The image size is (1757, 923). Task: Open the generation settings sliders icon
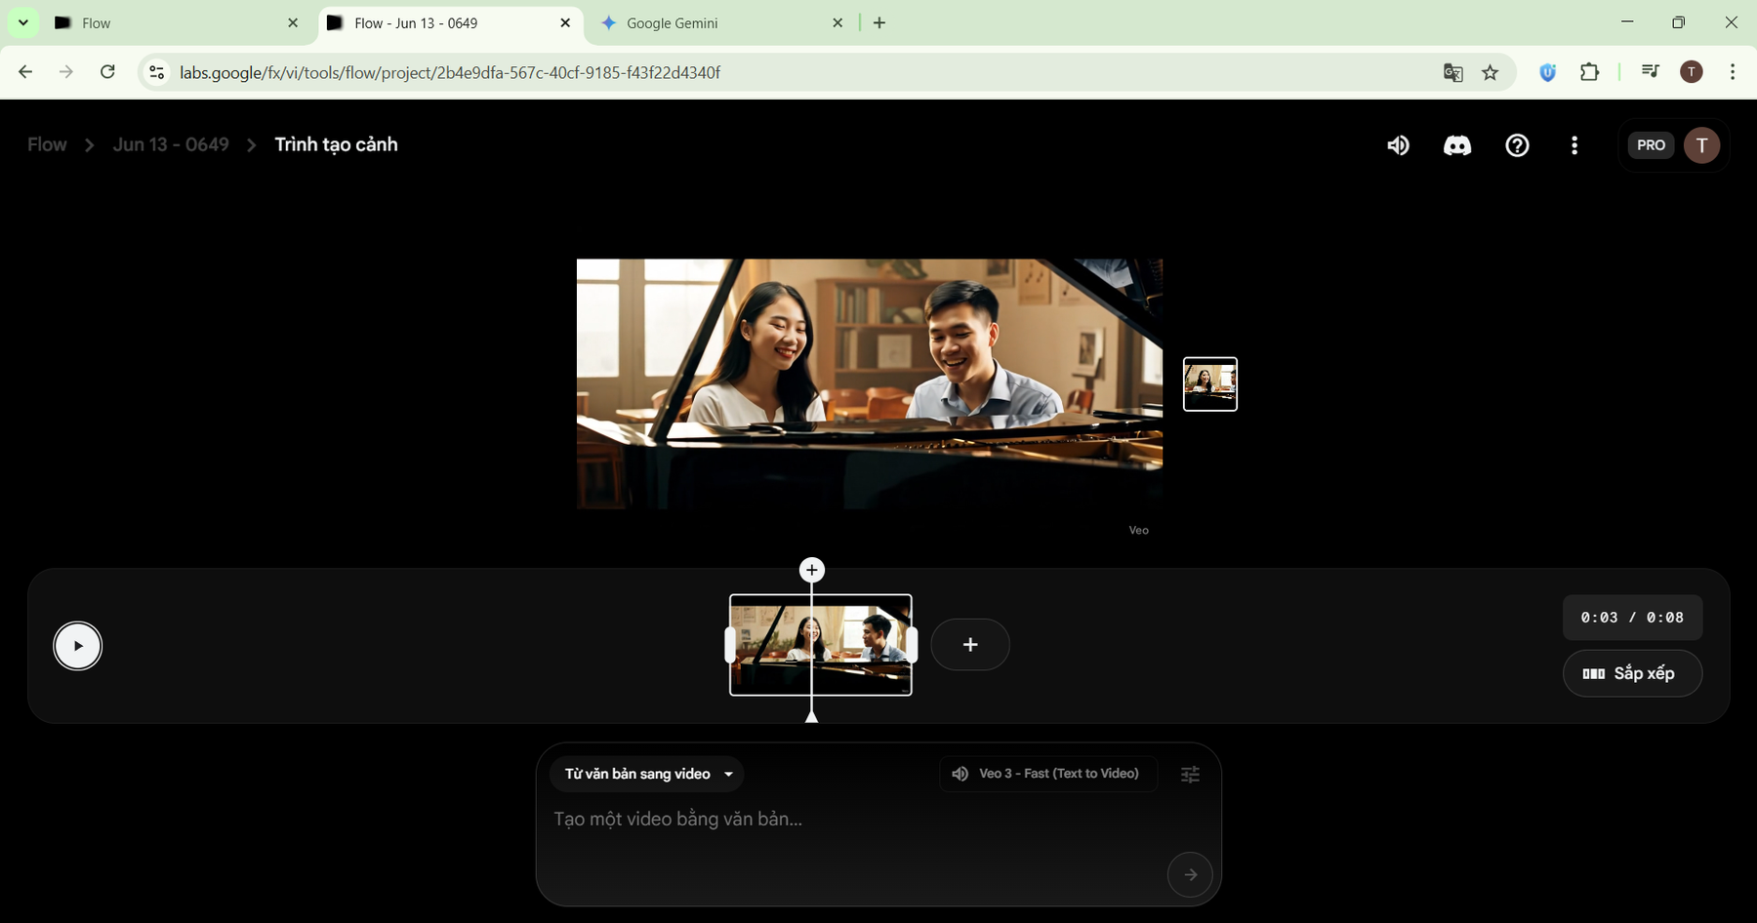[1190, 775]
